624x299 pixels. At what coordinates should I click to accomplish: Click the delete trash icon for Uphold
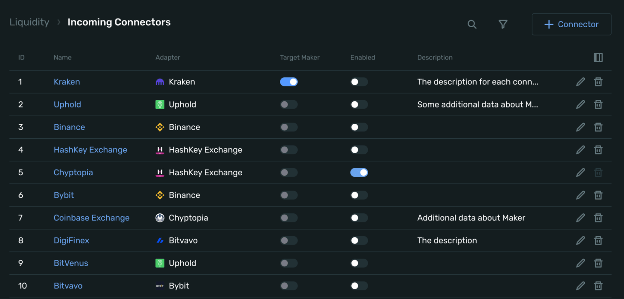(598, 104)
